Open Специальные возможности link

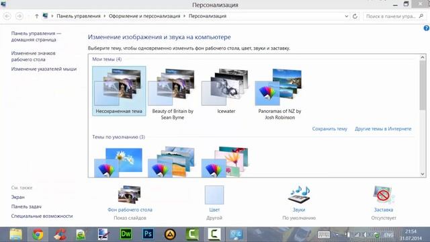coord(42,216)
